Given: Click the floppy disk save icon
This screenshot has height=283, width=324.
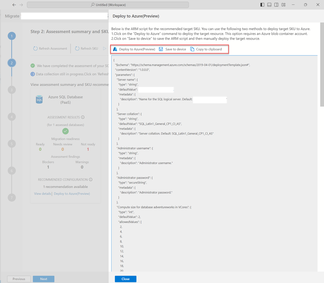Looking at the screenshot, I should click(161, 49).
